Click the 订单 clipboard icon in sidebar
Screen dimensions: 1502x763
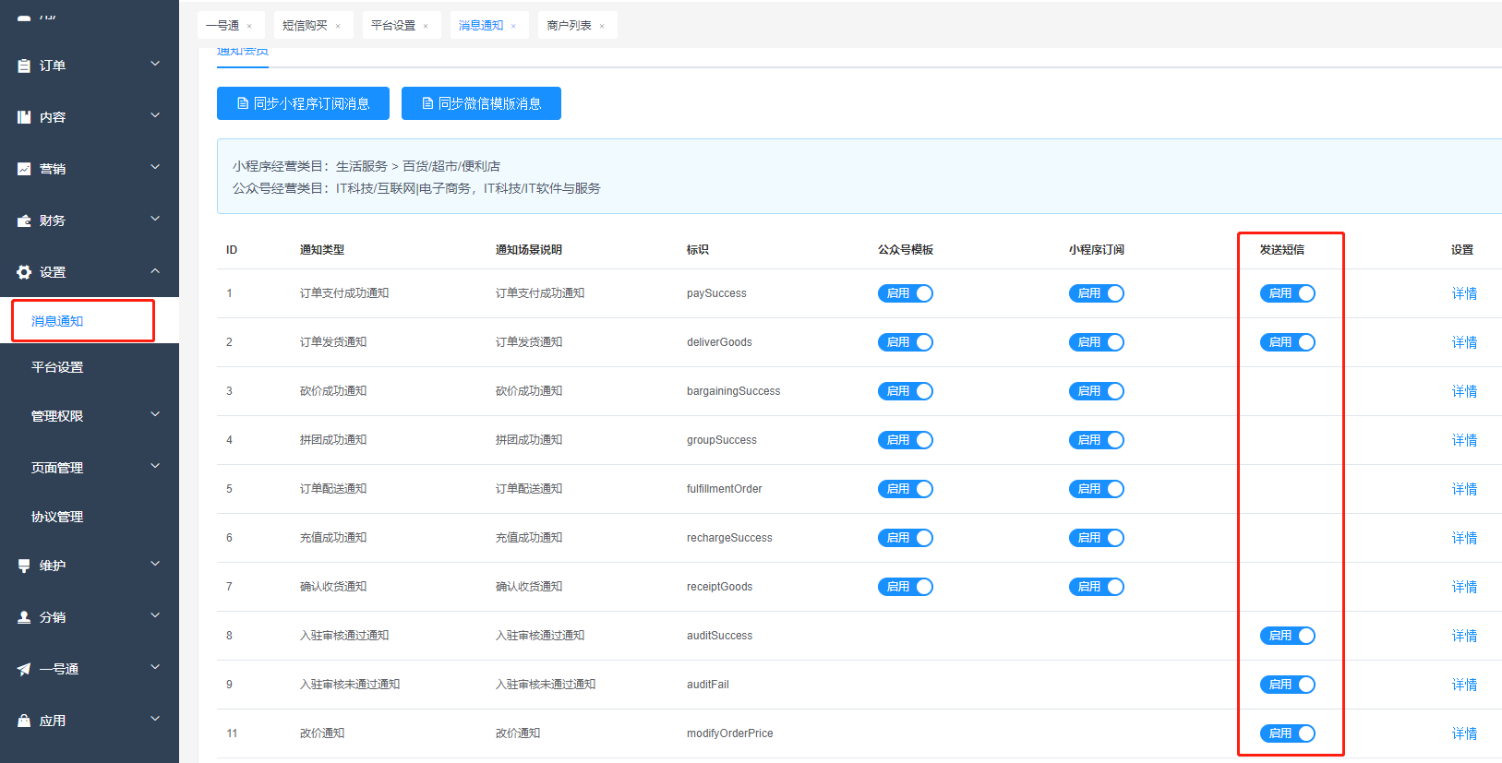point(24,66)
